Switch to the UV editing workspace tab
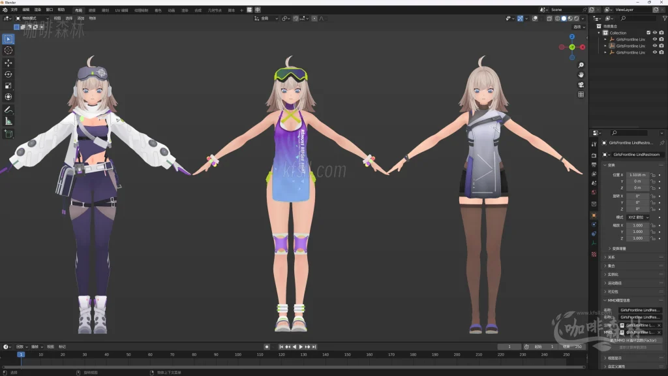Viewport: 668px width, 376px height. click(121, 10)
